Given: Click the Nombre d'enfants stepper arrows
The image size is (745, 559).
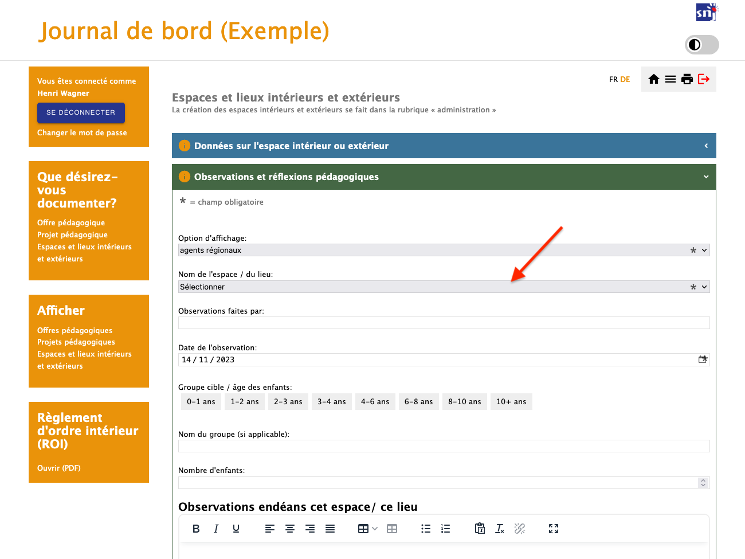Looking at the screenshot, I should point(703,483).
